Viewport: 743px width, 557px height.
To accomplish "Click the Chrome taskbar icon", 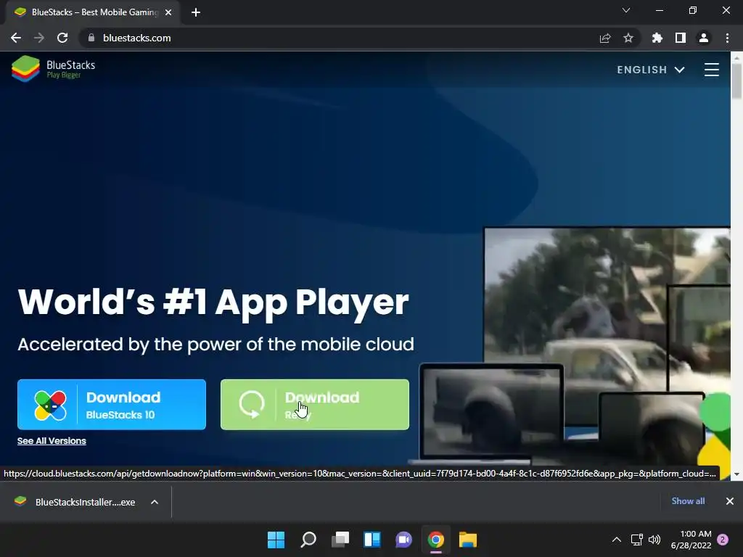I will [x=436, y=540].
